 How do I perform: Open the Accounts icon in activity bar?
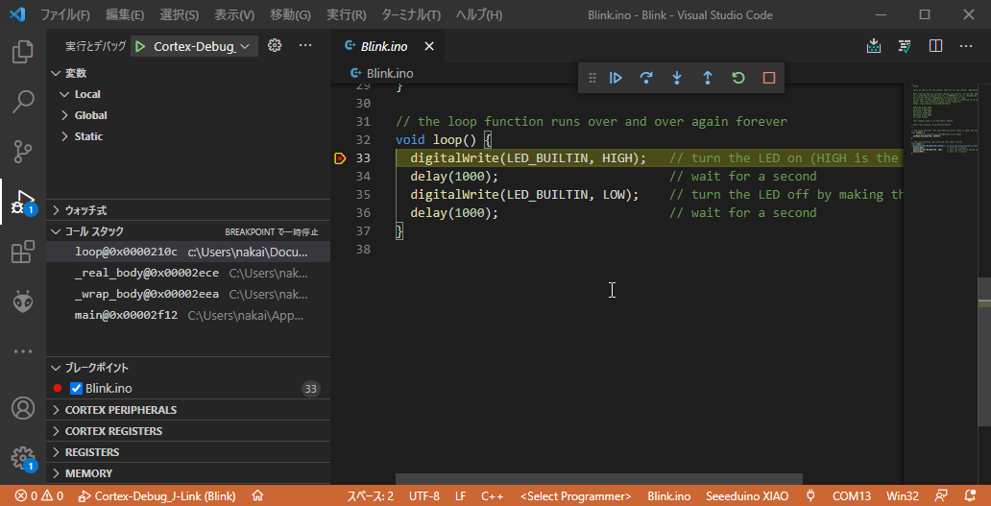[x=23, y=408]
